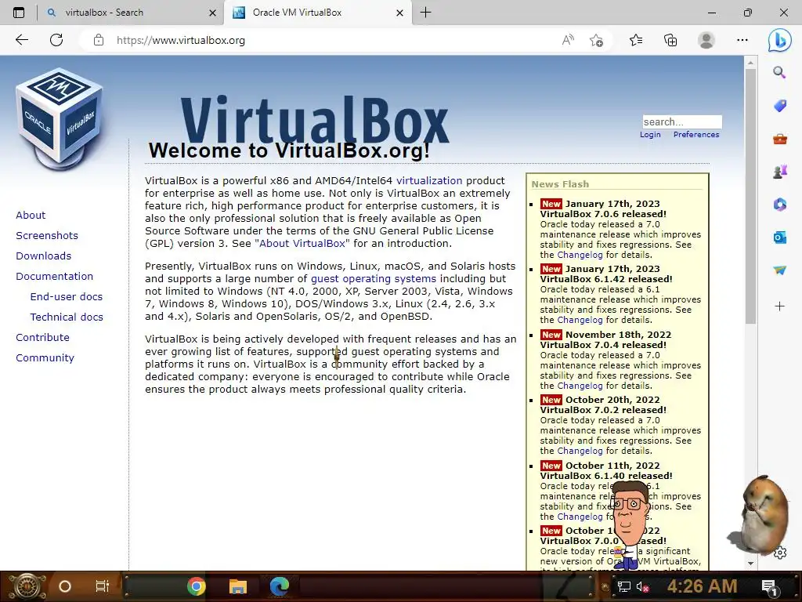Follow the guest operating systems link
The image size is (802, 602).
[374, 279]
